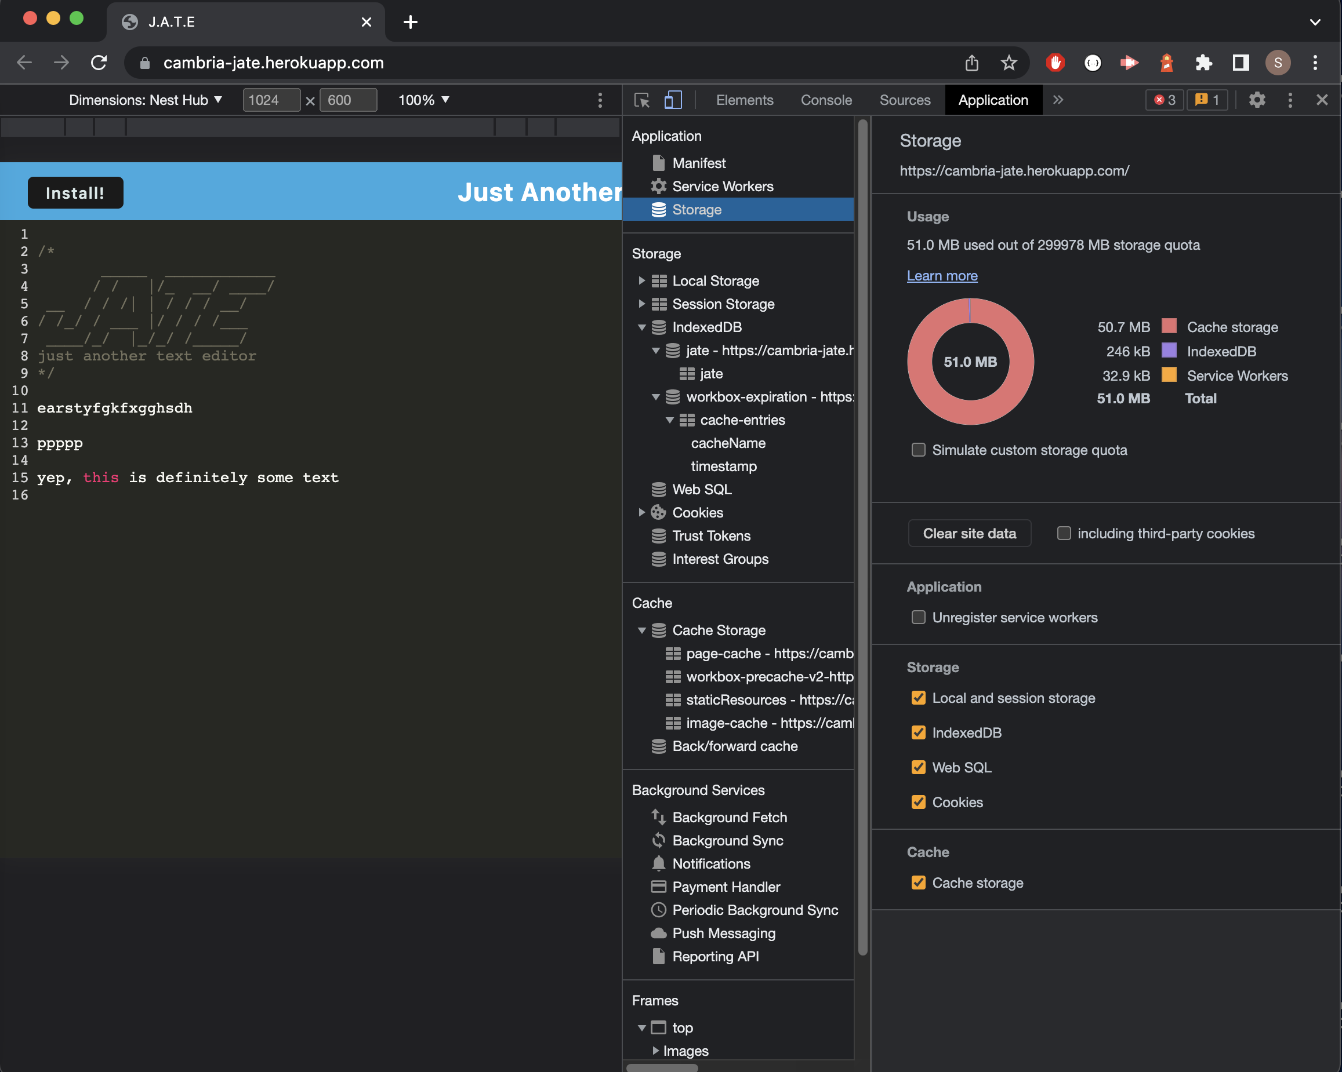Screen dimensions: 1342x1072
Task: Toggle the device toolbar icon
Action: tap(672, 100)
